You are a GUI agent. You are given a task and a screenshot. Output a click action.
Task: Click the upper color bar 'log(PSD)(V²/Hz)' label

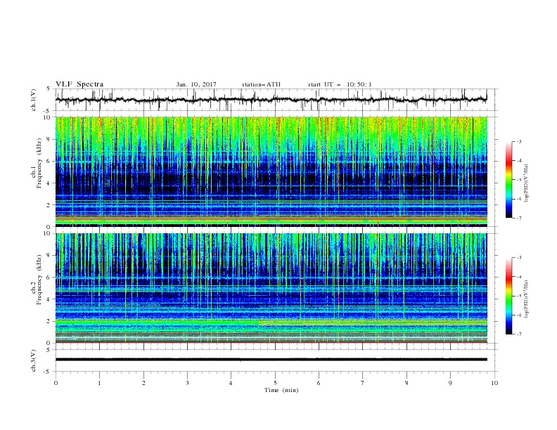pos(526,183)
